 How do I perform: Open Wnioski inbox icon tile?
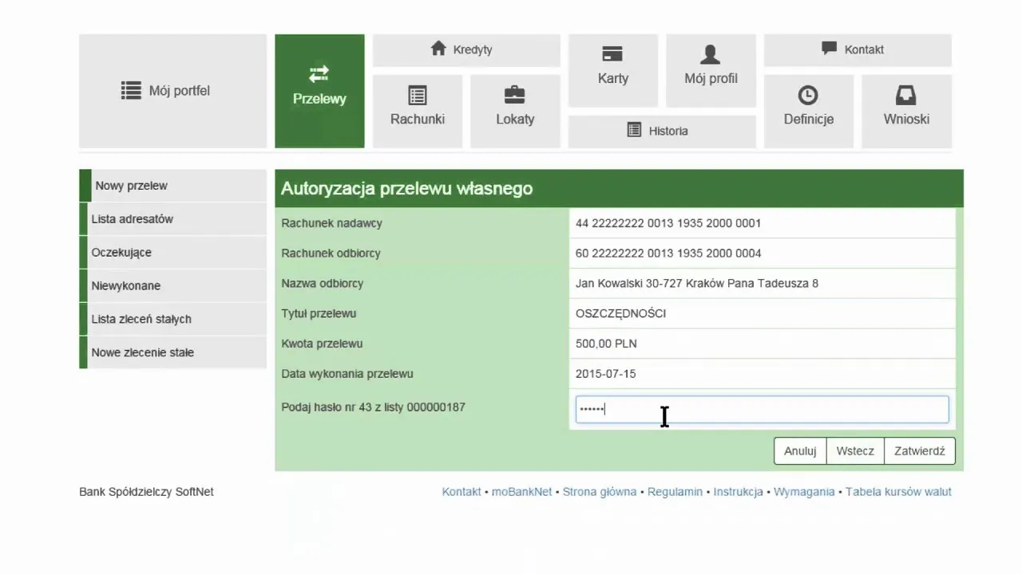point(905,96)
